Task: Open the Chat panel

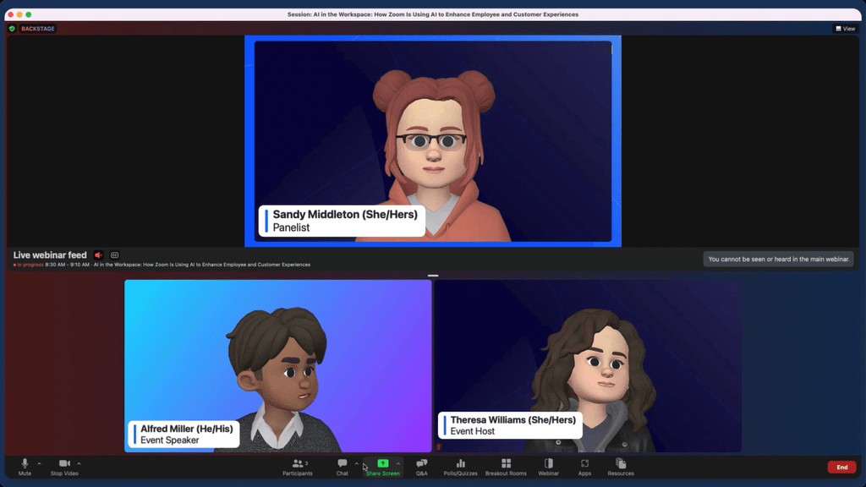Action: pyautogui.click(x=343, y=467)
